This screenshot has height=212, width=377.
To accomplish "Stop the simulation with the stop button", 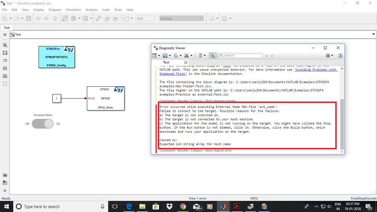I will click(x=115, y=18).
